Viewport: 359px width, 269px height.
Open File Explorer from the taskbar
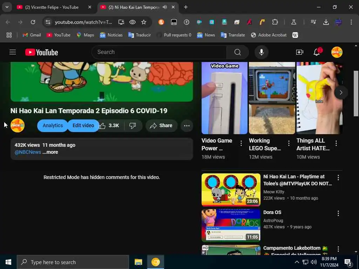(x=138, y=262)
